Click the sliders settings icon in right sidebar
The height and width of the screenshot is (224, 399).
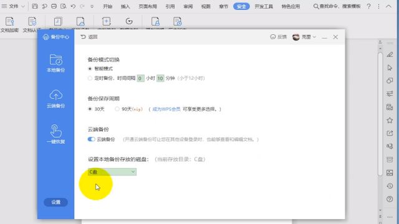390,94
